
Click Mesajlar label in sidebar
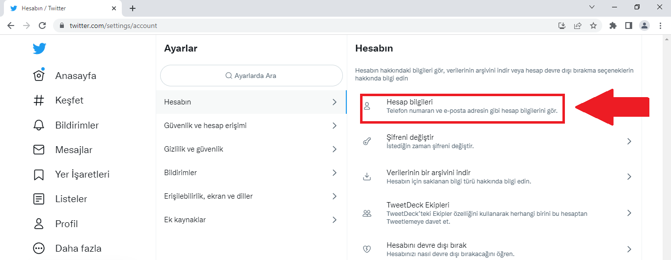coord(74,150)
